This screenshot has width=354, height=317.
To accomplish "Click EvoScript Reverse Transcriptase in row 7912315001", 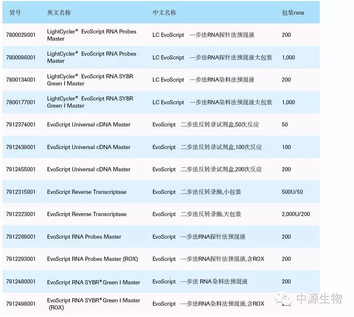I will 87,192.
